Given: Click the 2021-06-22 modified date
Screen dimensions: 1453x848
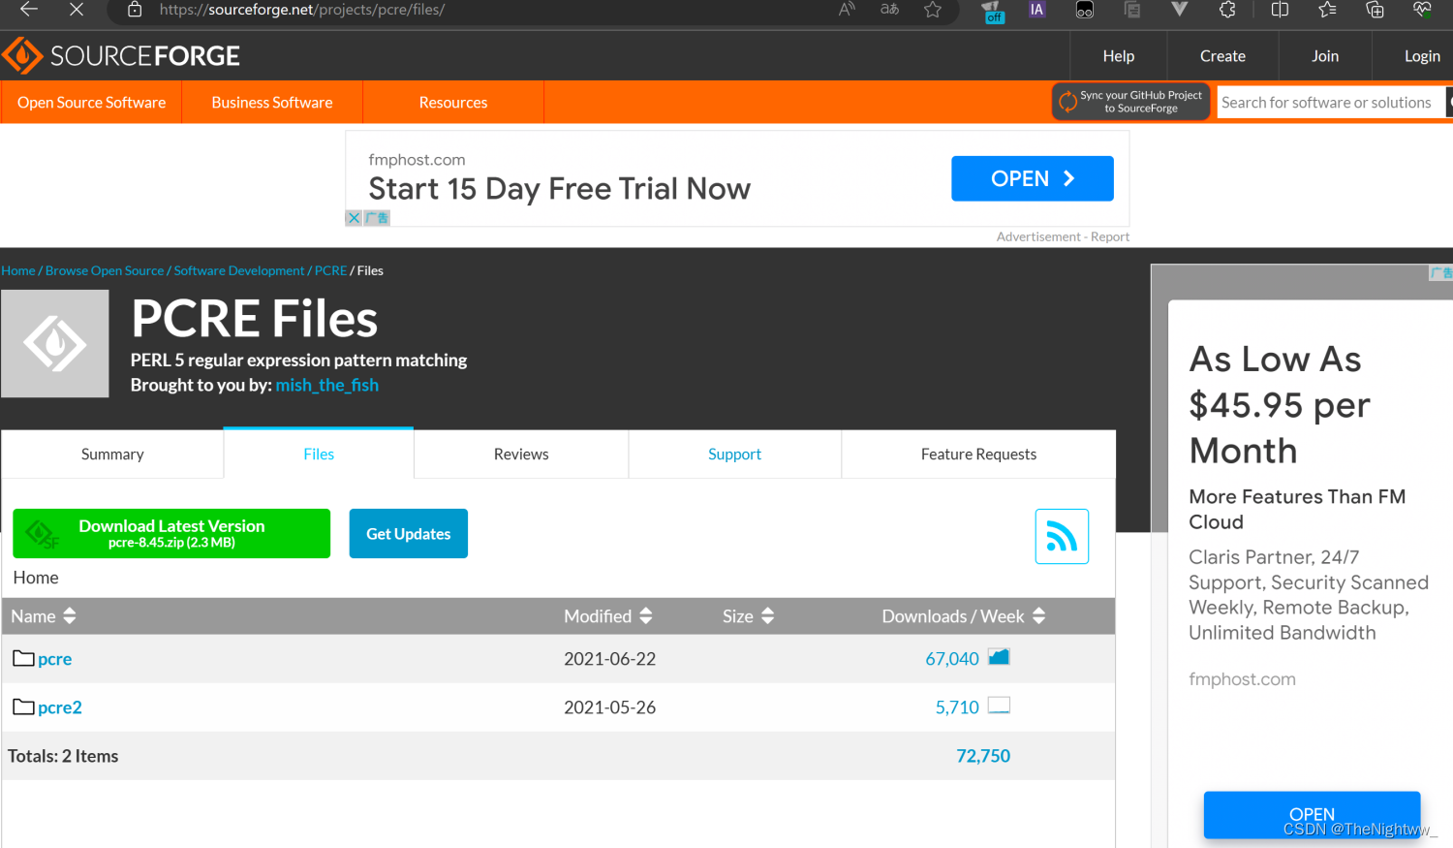Looking at the screenshot, I should click(610, 659).
